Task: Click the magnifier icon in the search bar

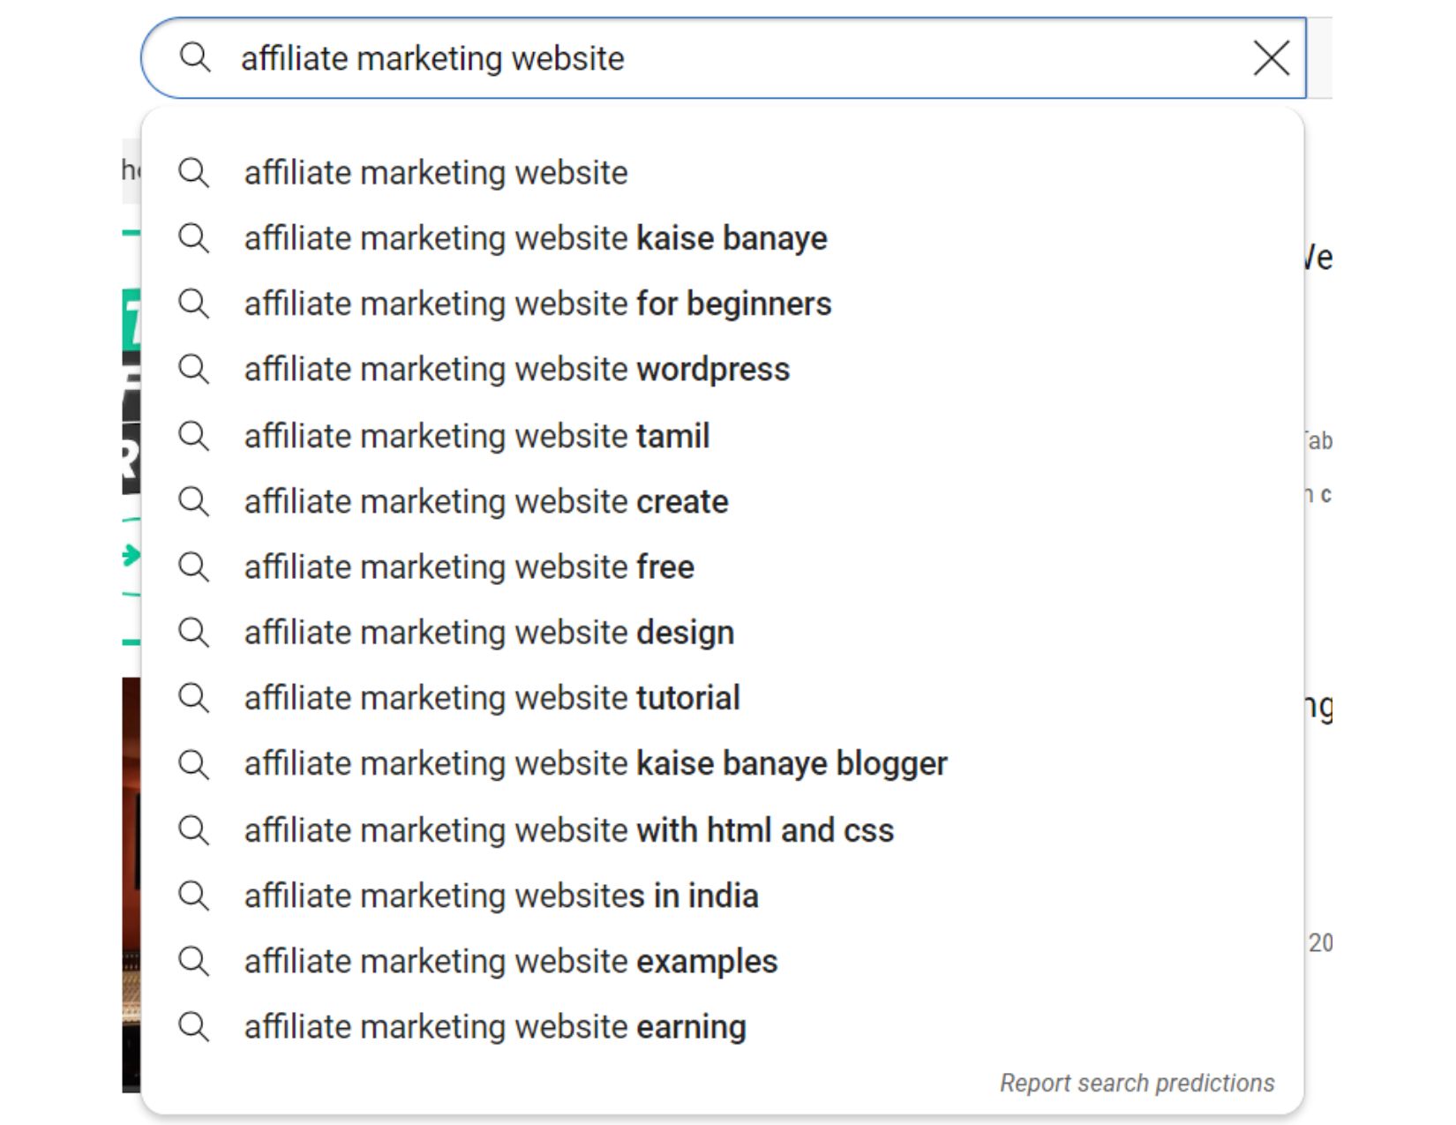Action: coord(196,58)
